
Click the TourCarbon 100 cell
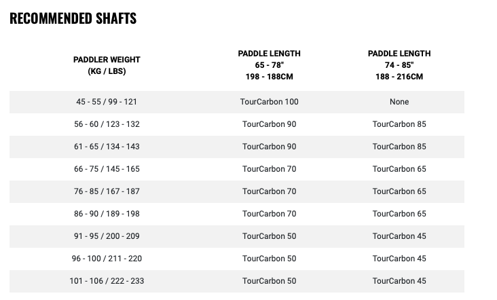pyautogui.click(x=269, y=102)
